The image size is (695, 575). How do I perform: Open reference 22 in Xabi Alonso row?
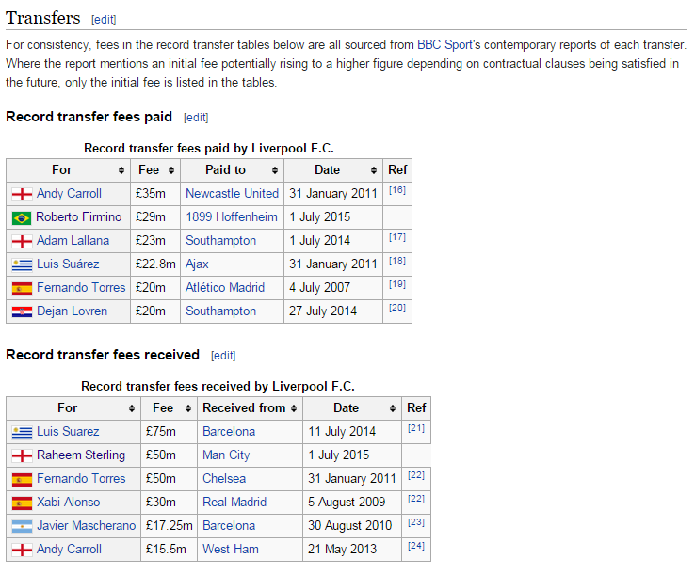[x=416, y=499]
